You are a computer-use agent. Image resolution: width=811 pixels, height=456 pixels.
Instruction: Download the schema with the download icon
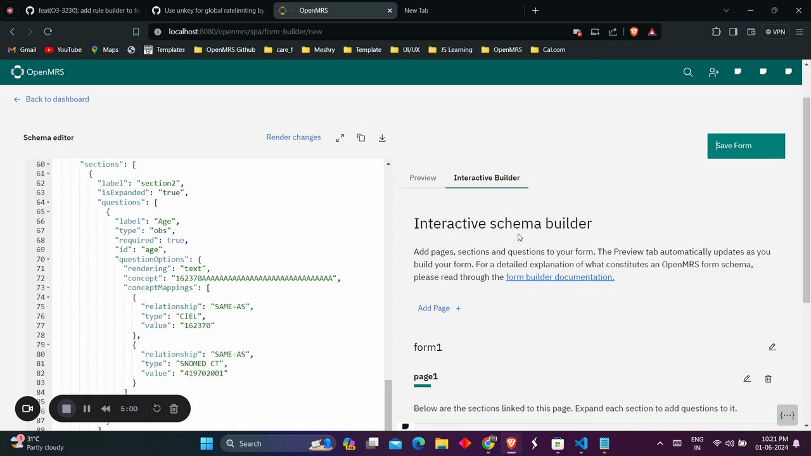382,137
